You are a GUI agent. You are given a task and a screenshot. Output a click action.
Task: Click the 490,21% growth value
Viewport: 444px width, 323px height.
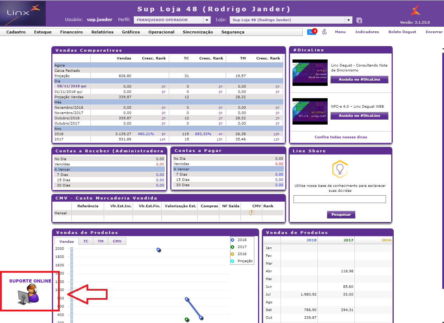[146, 134]
